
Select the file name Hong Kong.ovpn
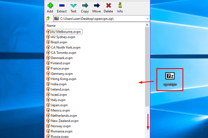coord(64,79)
